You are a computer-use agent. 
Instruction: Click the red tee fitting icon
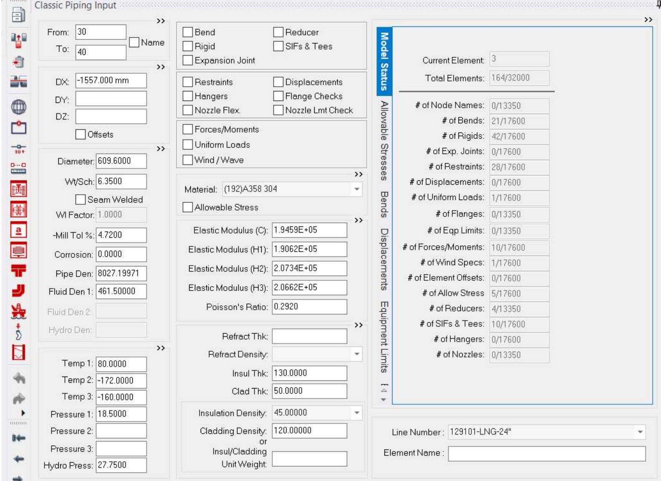coord(18,271)
